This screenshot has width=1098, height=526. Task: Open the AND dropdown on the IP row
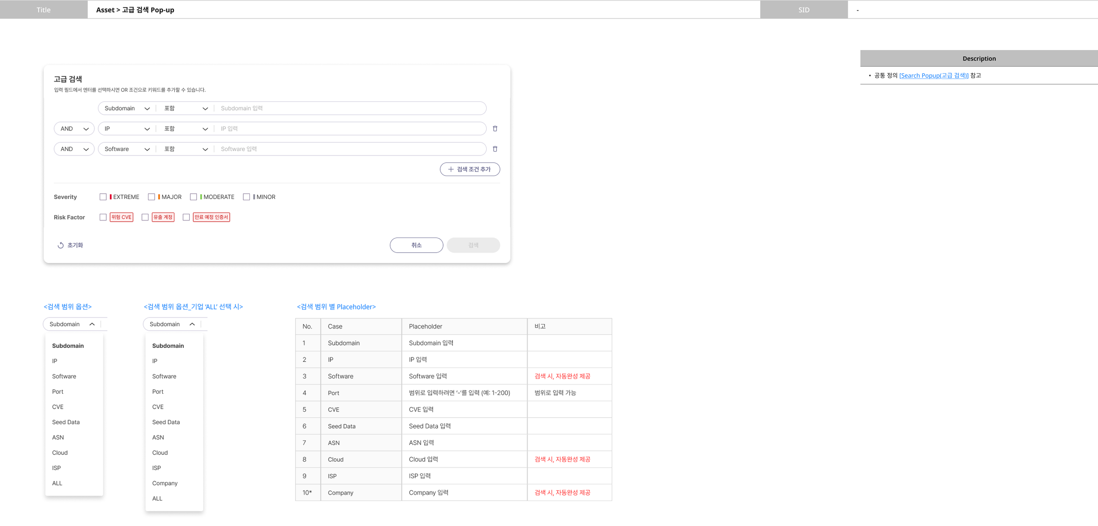(74, 129)
